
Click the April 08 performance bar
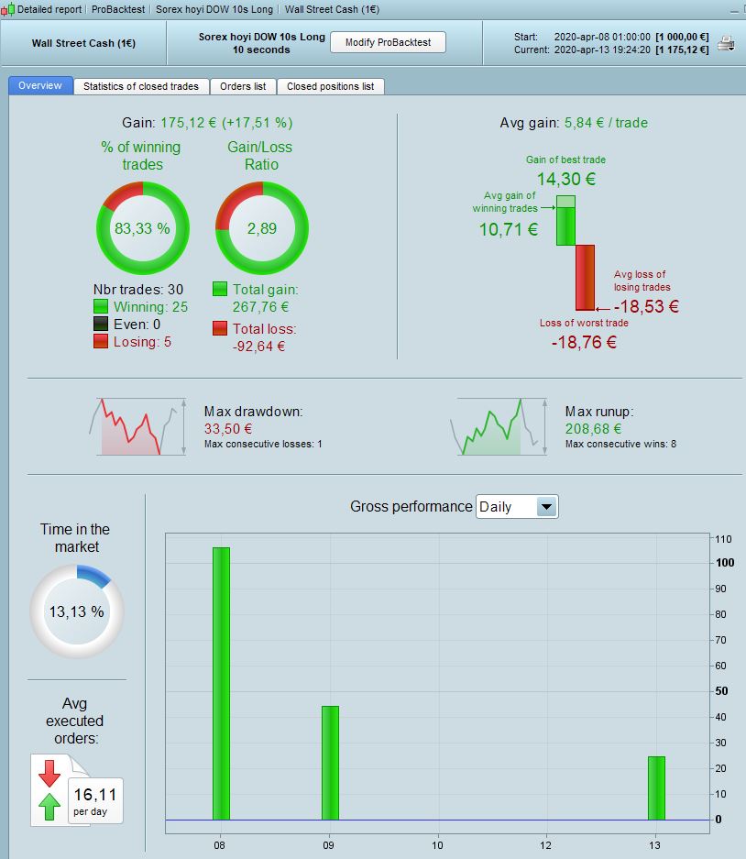click(x=221, y=684)
